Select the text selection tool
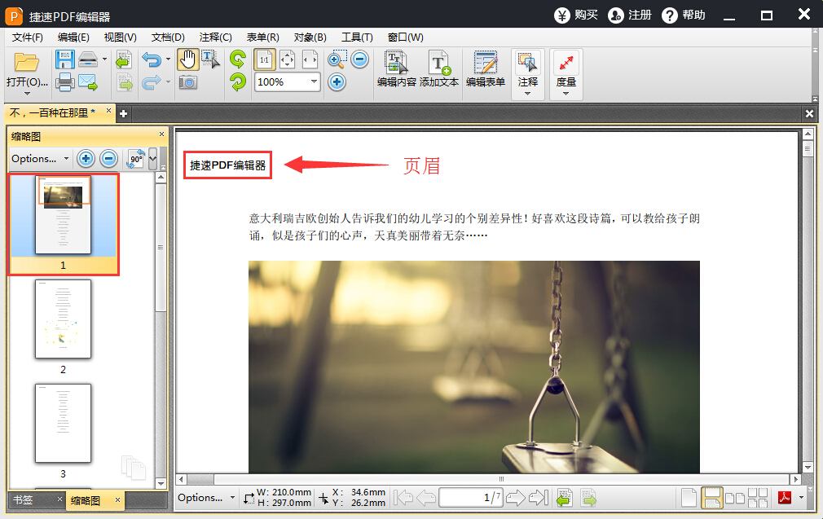823x519 pixels. click(x=210, y=59)
